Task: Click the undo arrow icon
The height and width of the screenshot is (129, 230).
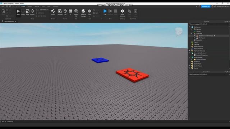Action: coord(17,6)
